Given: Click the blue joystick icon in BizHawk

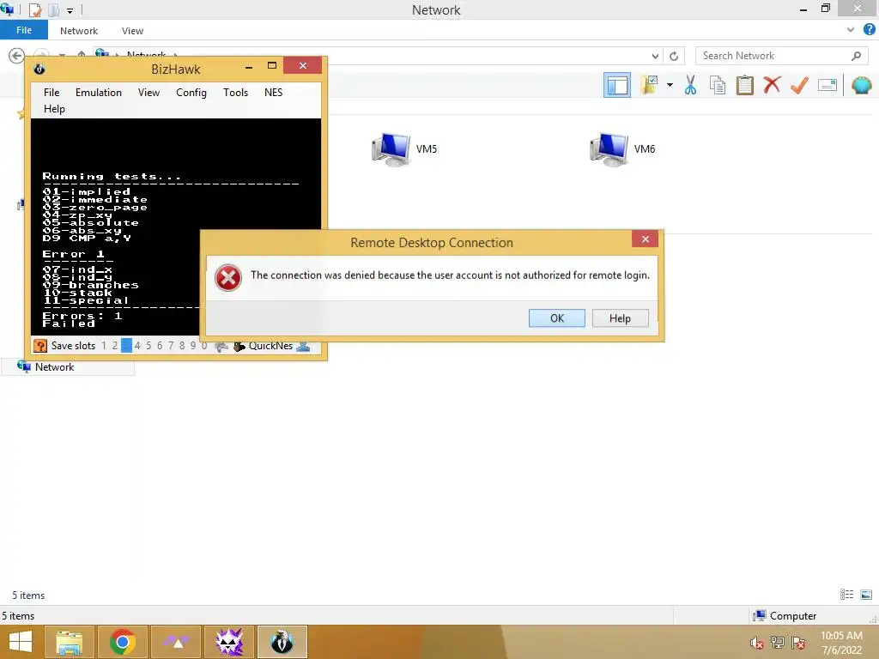Looking at the screenshot, I should click(x=303, y=347).
